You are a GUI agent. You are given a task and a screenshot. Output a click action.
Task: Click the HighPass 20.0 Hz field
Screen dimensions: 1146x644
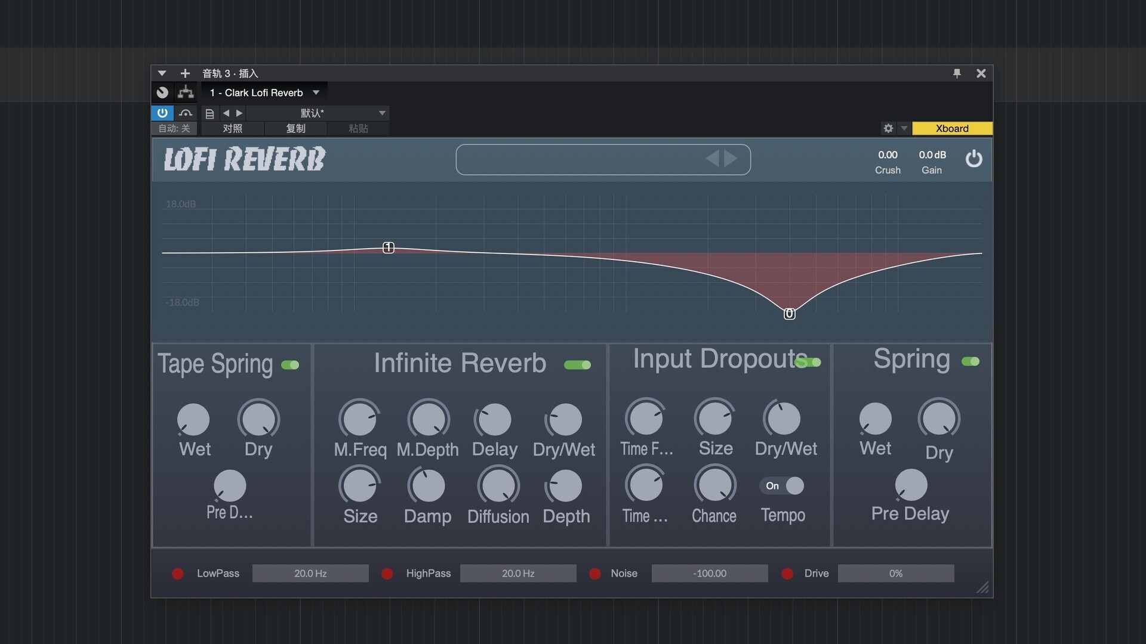518,574
